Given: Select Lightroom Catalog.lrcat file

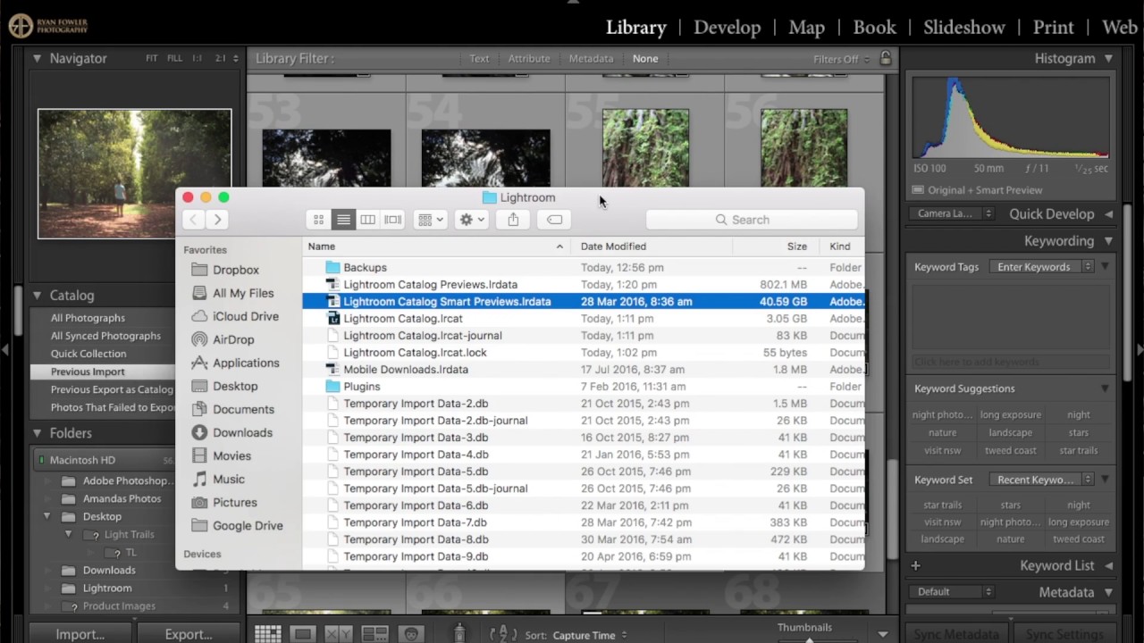Looking at the screenshot, I should [584, 318].
